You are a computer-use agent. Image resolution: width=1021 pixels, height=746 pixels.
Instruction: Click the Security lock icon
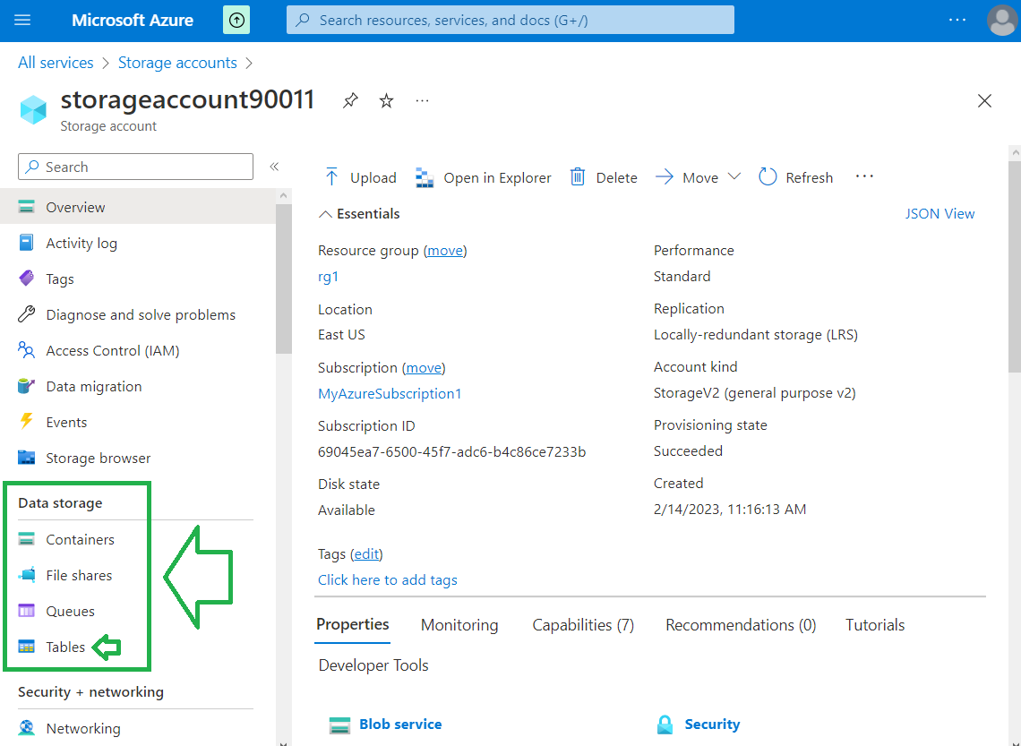pos(665,725)
